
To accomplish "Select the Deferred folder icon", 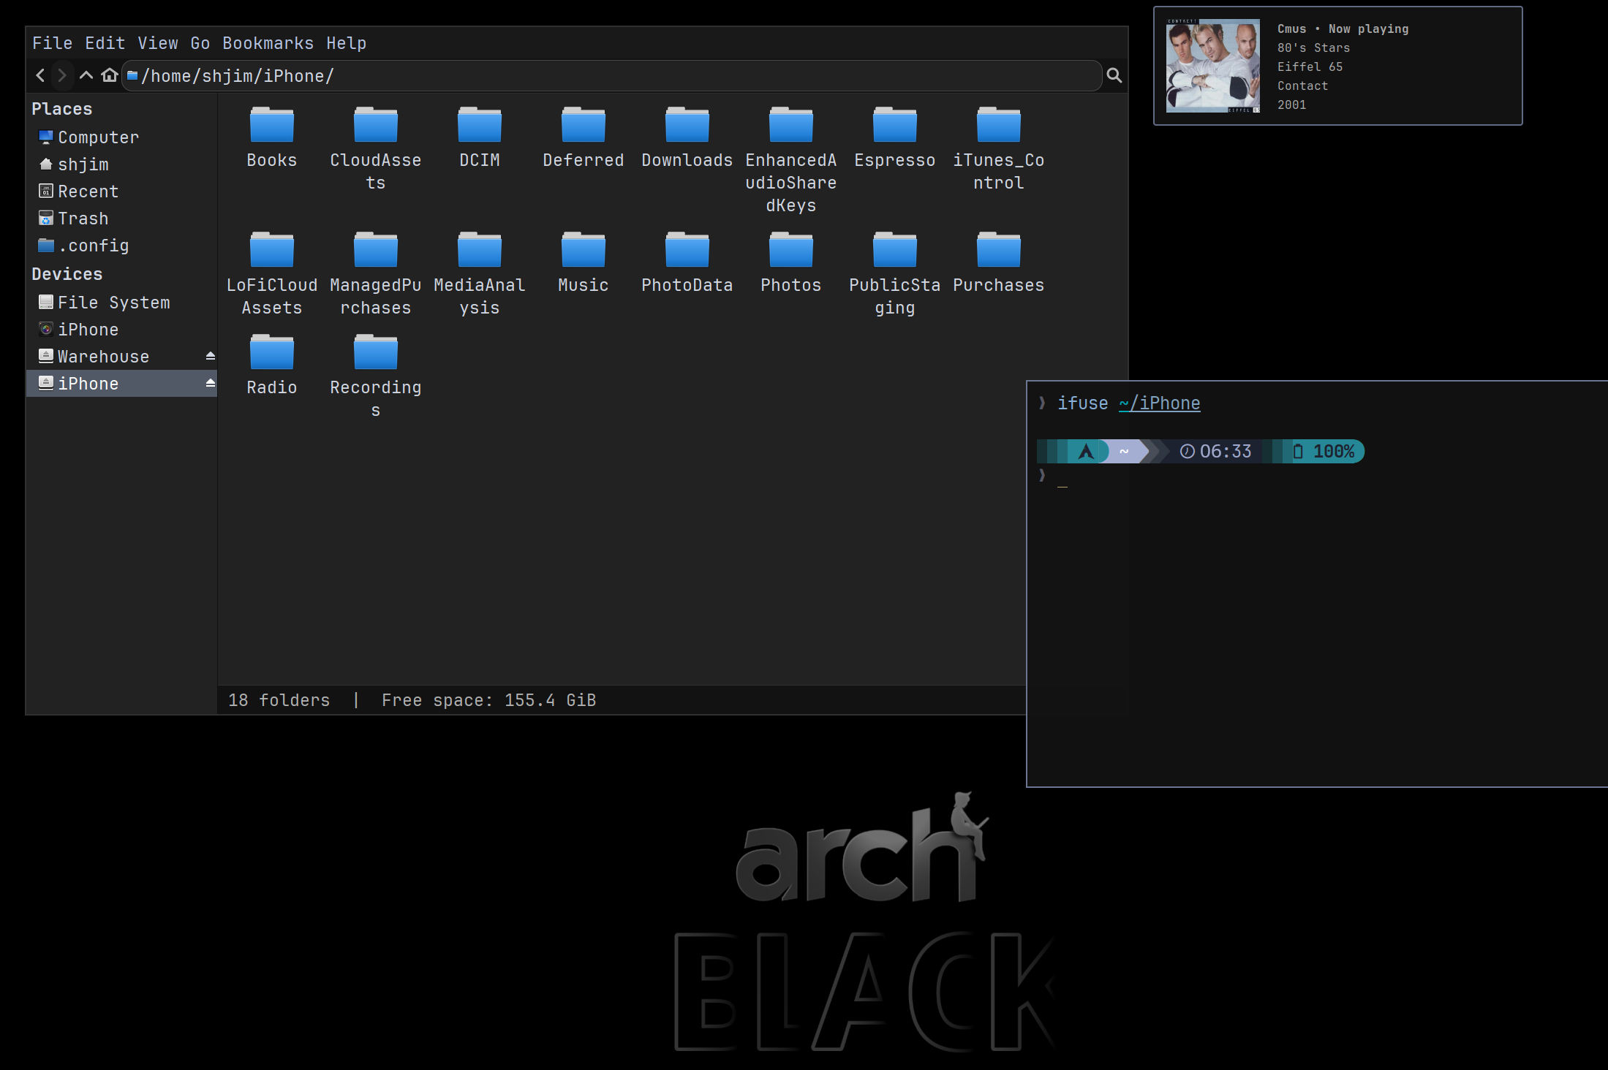I will [583, 124].
